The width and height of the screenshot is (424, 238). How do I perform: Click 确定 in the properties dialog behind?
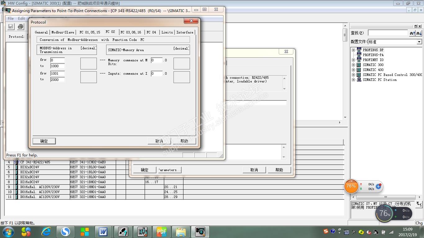(x=145, y=170)
